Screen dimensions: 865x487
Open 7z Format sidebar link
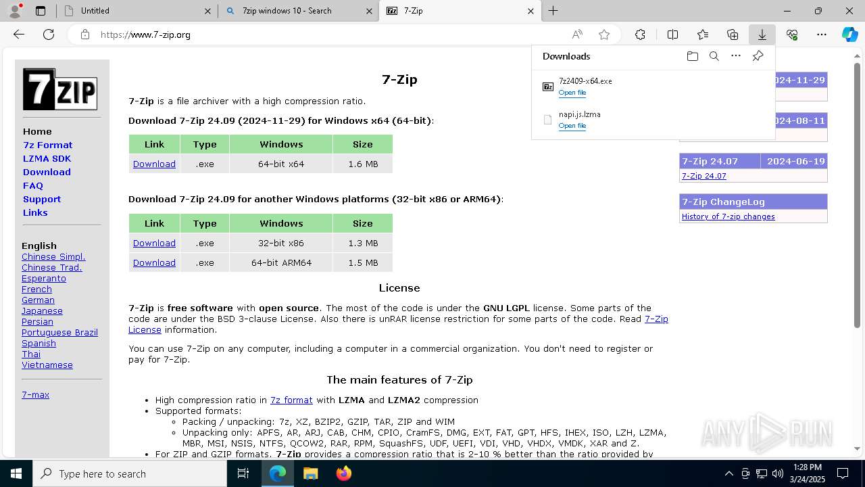47,145
